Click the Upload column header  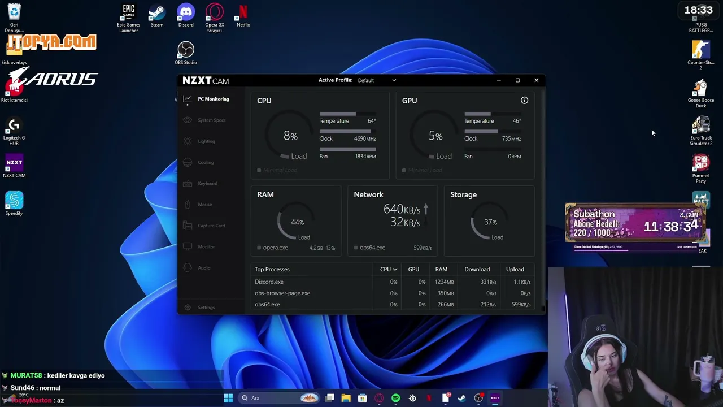515,269
